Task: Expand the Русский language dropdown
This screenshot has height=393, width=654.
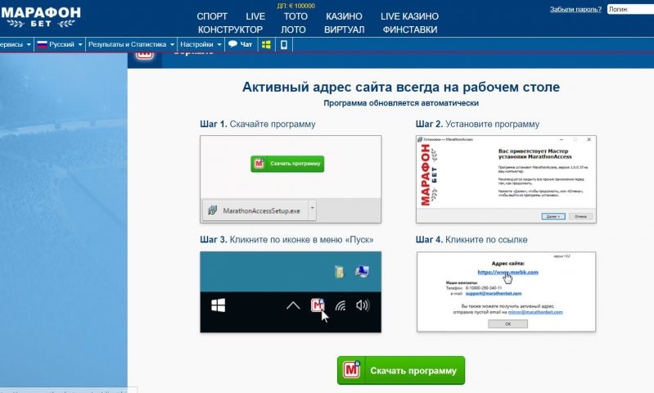Action: [61, 44]
